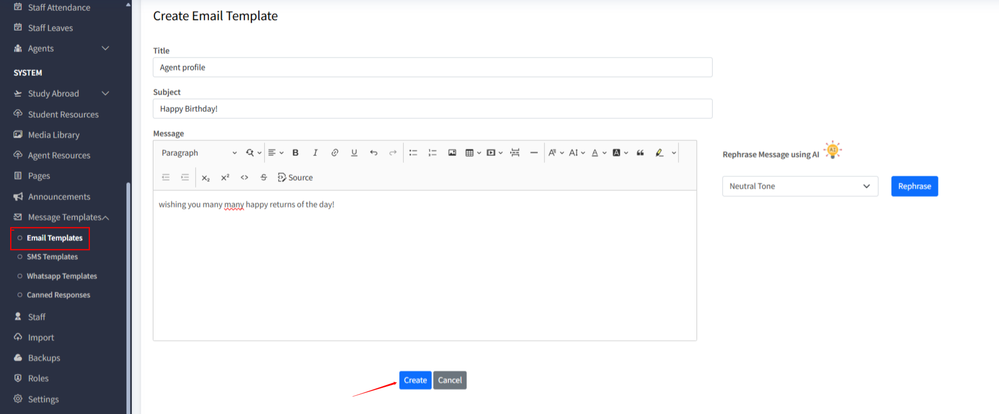
Task: Insert a block quote
Action: coord(640,153)
